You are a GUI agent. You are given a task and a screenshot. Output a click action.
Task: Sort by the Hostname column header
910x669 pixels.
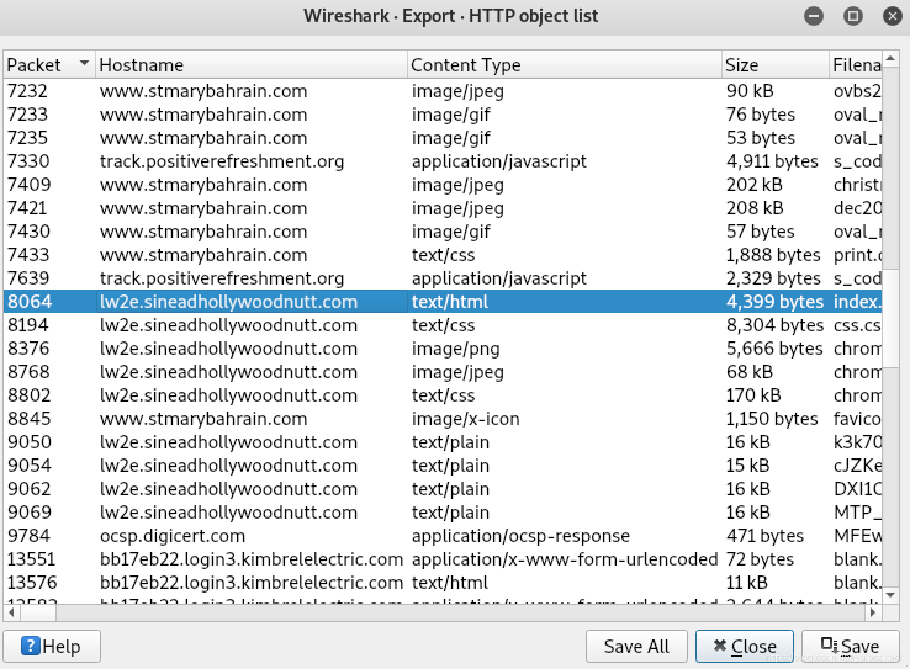coord(252,65)
